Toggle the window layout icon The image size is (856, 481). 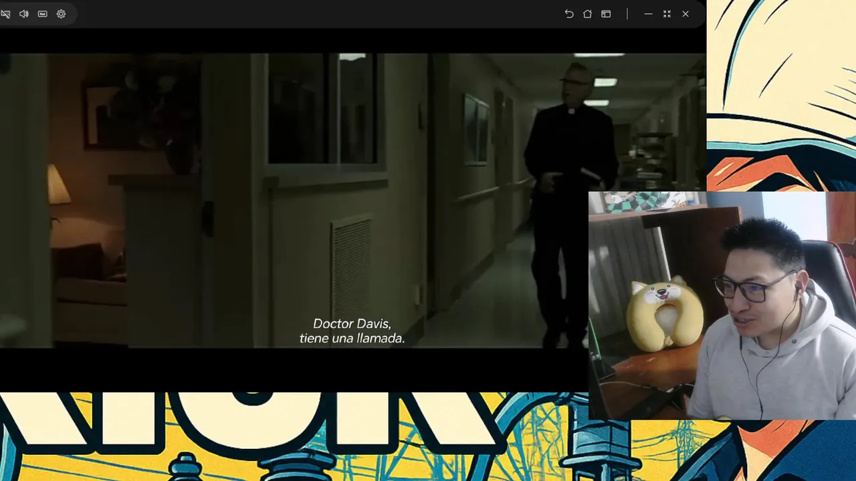coord(606,14)
